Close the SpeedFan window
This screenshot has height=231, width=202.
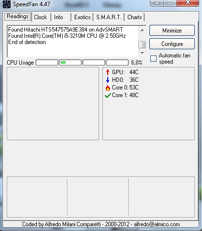coord(188,2)
